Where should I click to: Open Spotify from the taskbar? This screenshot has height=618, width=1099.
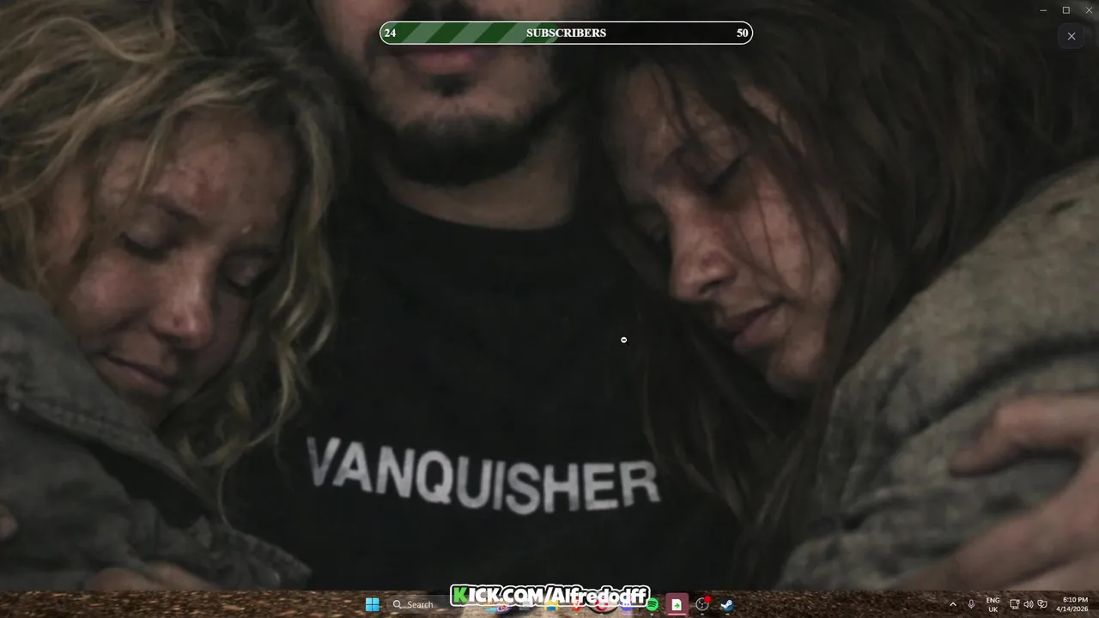pos(653,604)
